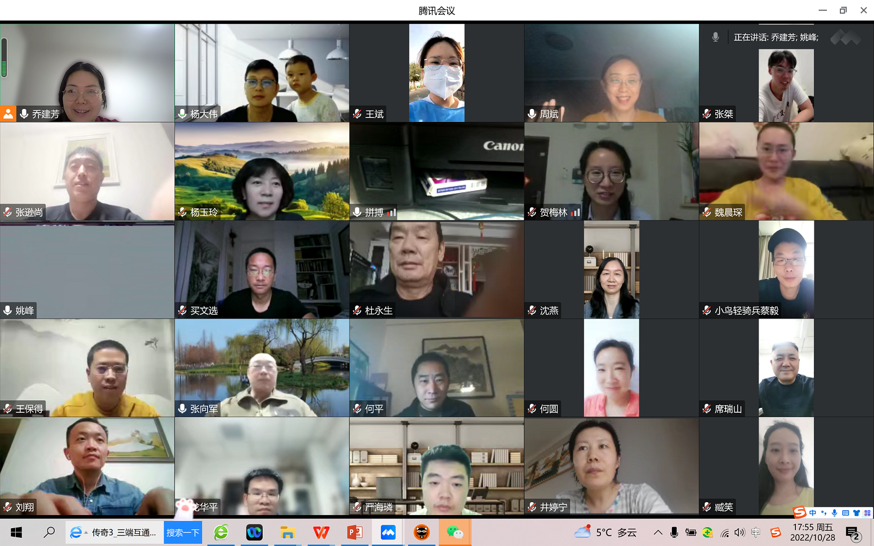Open the clock and date flyout
Screen dimensions: 874x546
click(812, 532)
